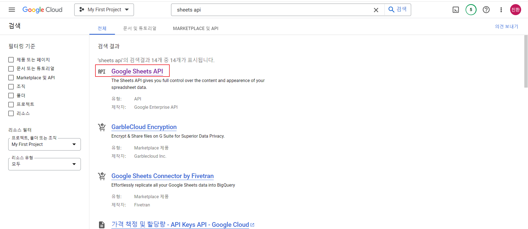
Task: Click Effortlessly replicate description text
Action: (x=173, y=185)
